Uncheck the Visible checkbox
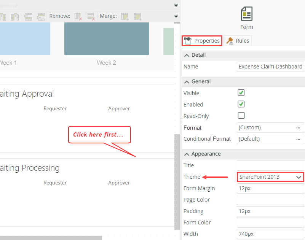This screenshot has width=305, height=240. coord(241,93)
